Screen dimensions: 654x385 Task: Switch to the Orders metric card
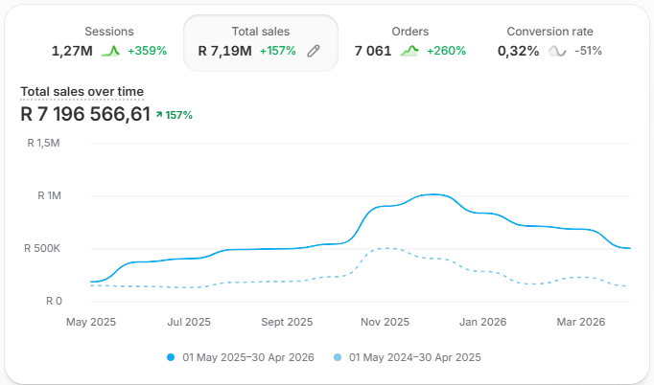tap(410, 43)
